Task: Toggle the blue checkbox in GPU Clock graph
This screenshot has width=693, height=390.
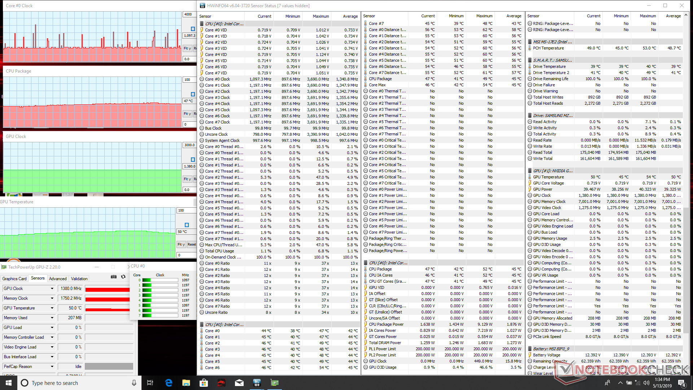Action: (193, 160)
